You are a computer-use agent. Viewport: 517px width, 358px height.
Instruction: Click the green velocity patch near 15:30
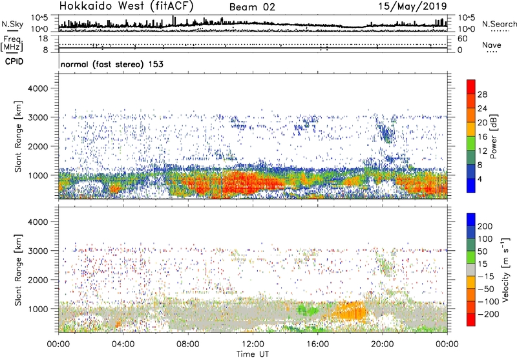[306, 310]
